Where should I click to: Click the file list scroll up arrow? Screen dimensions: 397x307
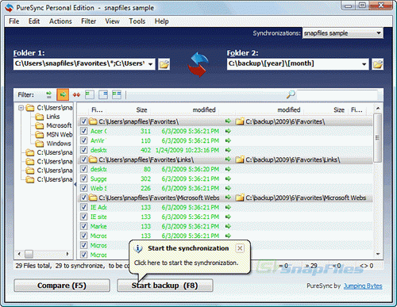(378, 108)
